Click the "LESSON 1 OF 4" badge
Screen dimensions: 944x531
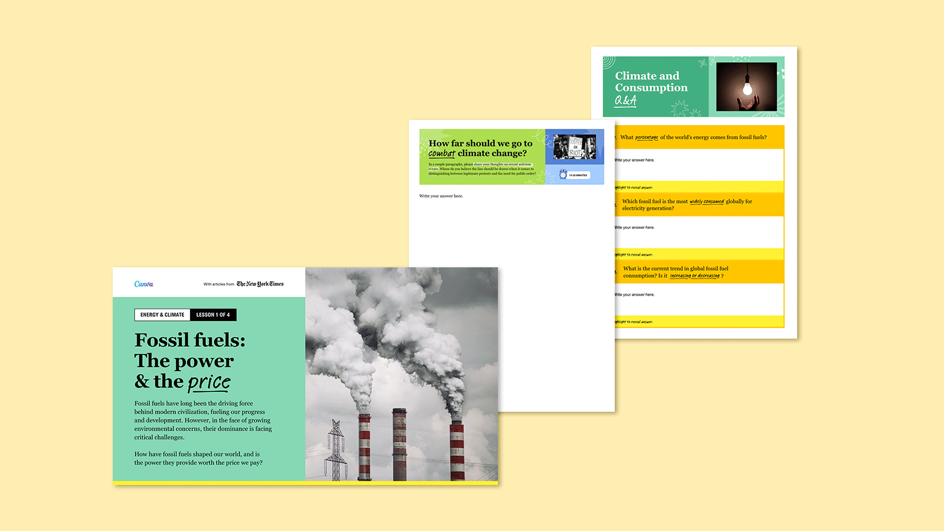[x=214, y=314]
